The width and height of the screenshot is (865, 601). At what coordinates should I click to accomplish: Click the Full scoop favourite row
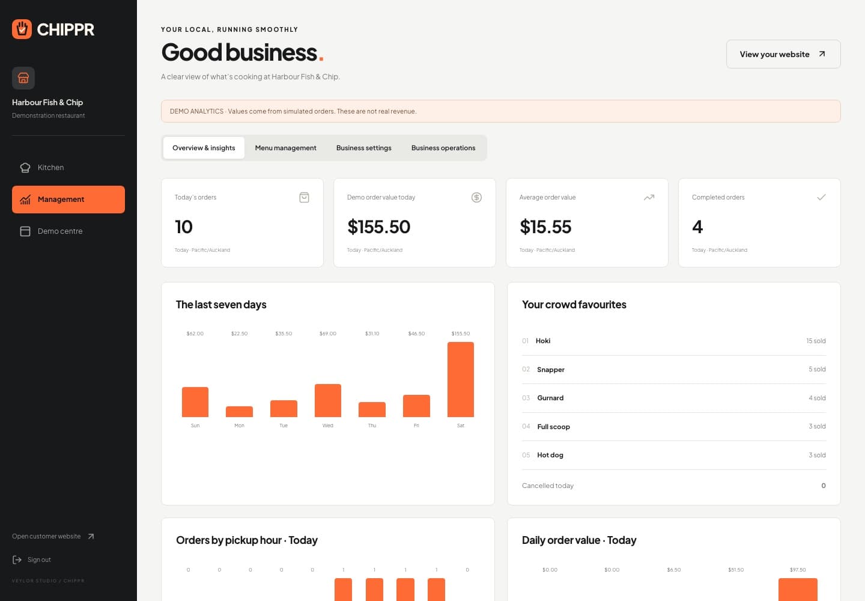(674, 427)
